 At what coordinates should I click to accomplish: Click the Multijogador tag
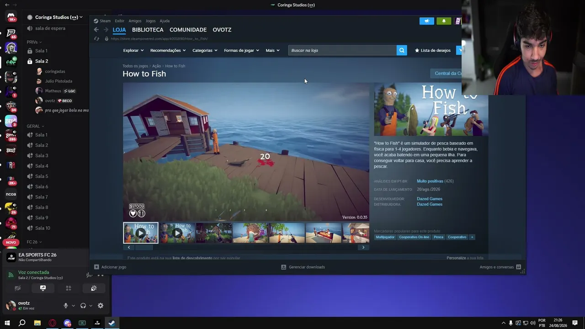(385, 237)
